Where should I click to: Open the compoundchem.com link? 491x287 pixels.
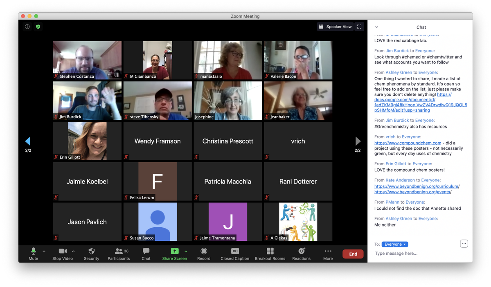tap(408, 143)
